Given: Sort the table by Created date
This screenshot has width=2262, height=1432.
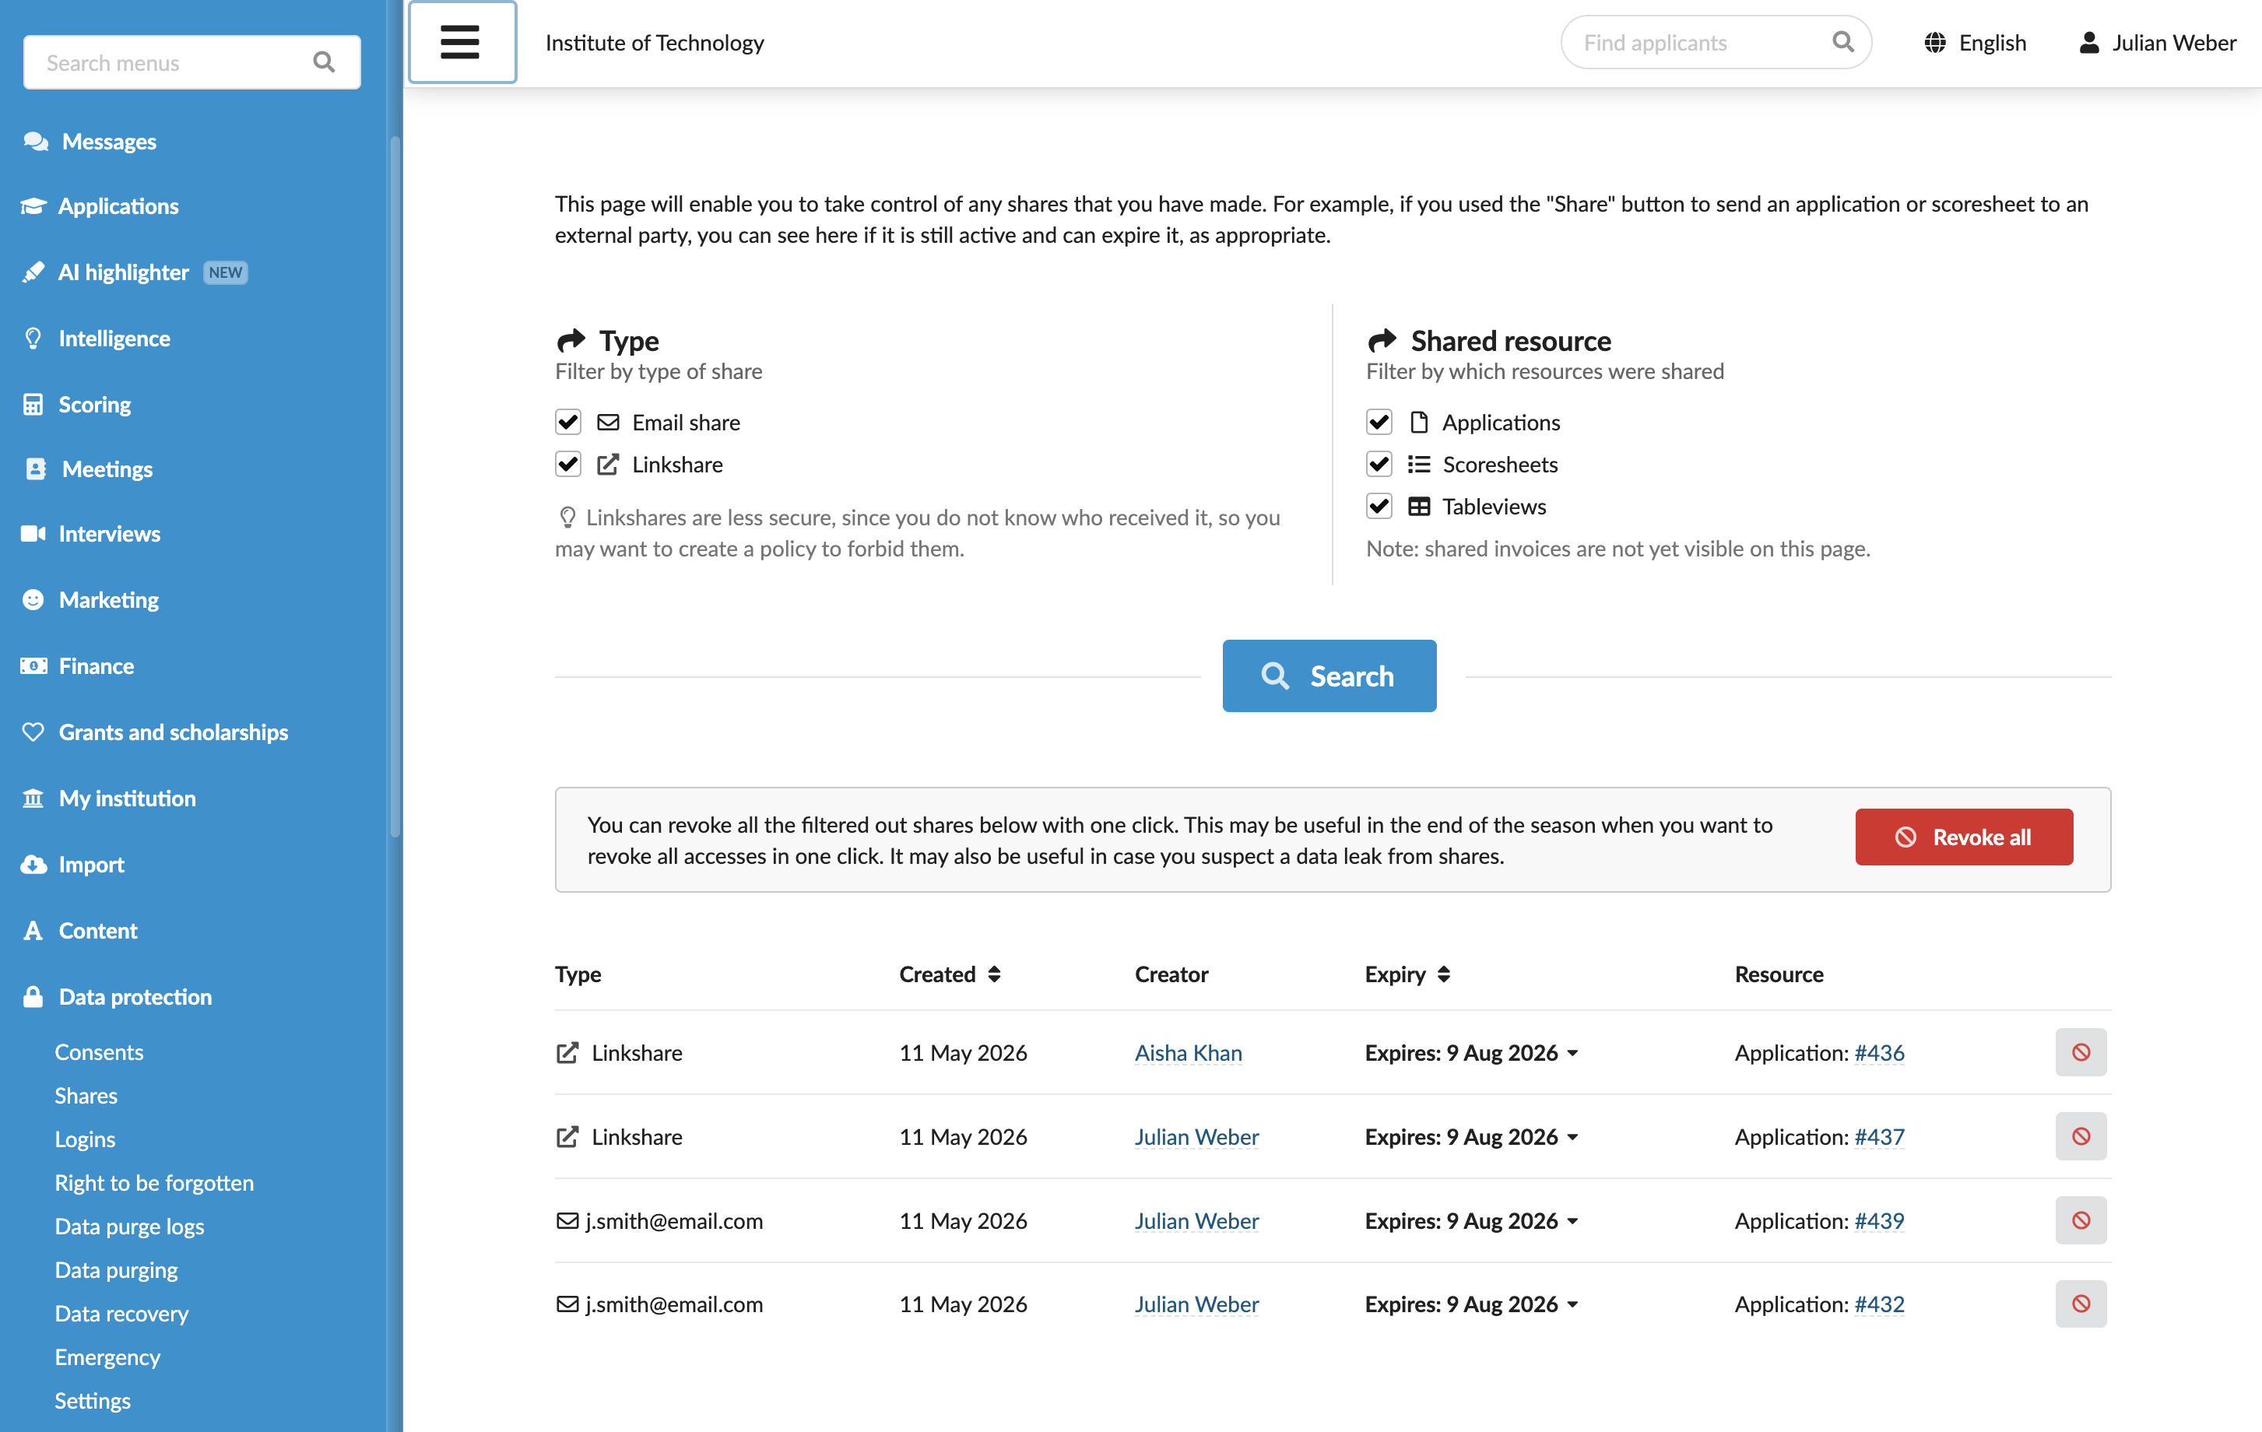Looking at the screenshot, I should [x=950, y=974].
